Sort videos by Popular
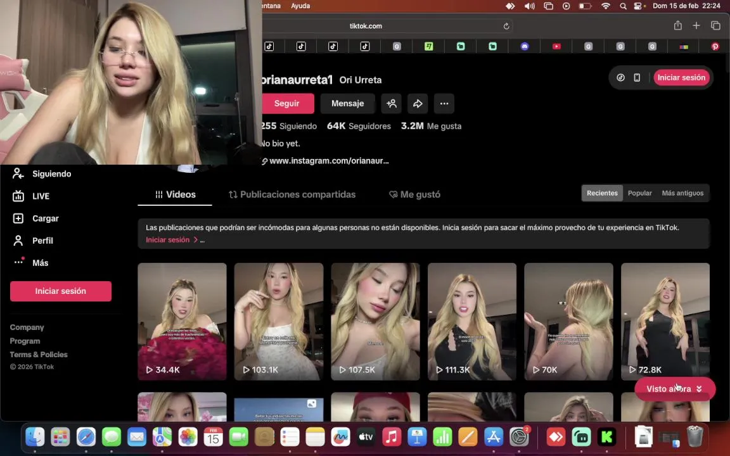This screenshot has height=456, width=730. point(639,193)
